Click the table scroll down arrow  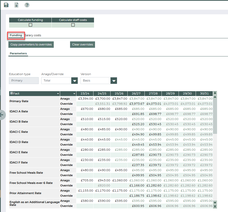(x=215, y=202)
